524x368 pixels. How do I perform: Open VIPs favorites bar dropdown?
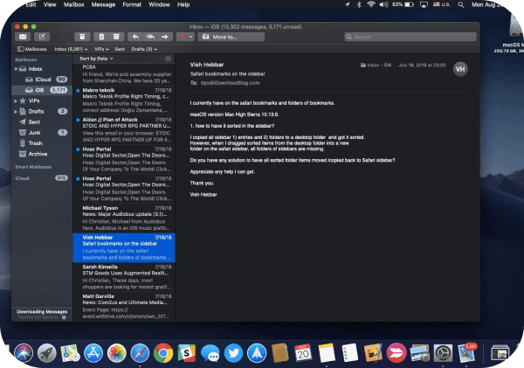[101, 49]
